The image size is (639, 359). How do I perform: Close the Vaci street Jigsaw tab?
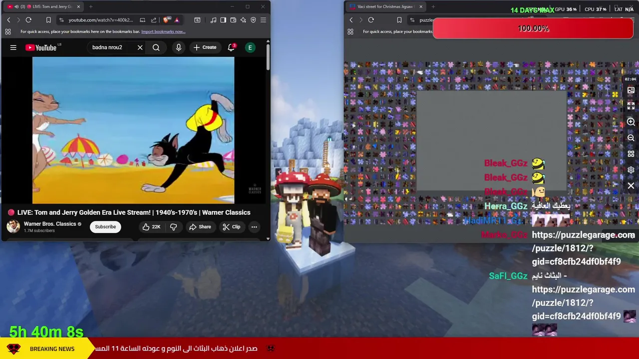point(421,6)
